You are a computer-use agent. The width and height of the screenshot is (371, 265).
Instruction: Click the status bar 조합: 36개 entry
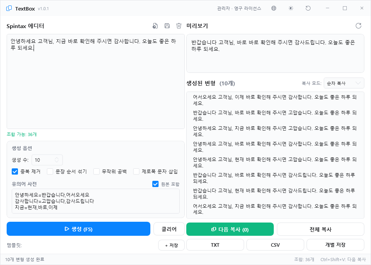(x=304, y=259)
